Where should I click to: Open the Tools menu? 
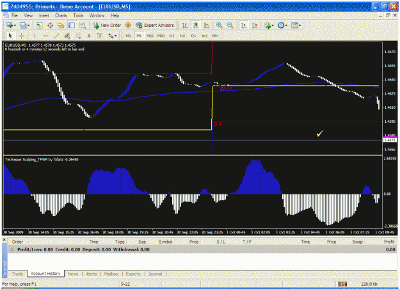78,15
